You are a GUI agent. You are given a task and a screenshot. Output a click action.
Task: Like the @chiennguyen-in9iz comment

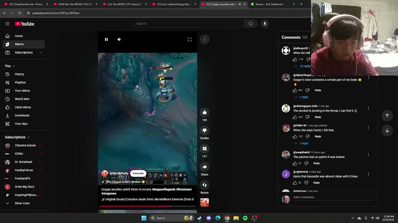point(295,117)
